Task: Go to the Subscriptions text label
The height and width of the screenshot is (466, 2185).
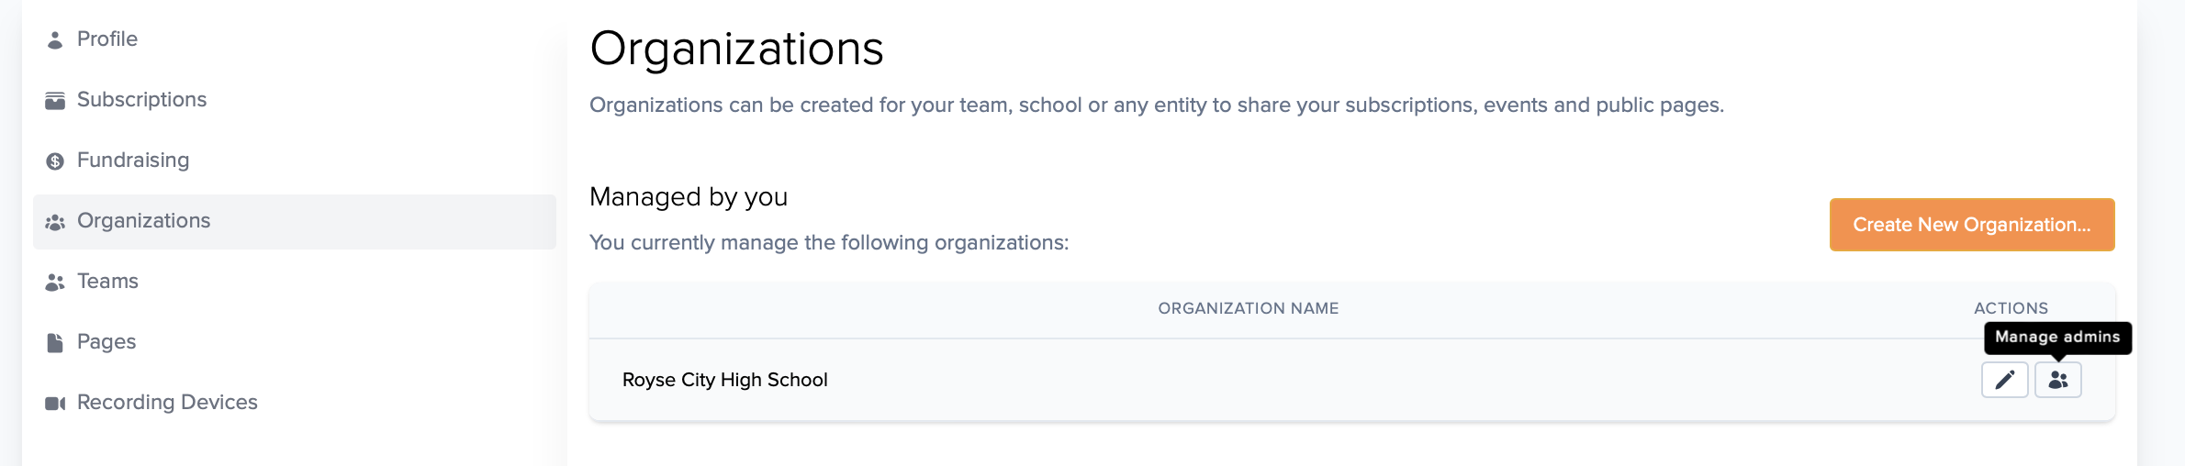Action: coord(141,99)
